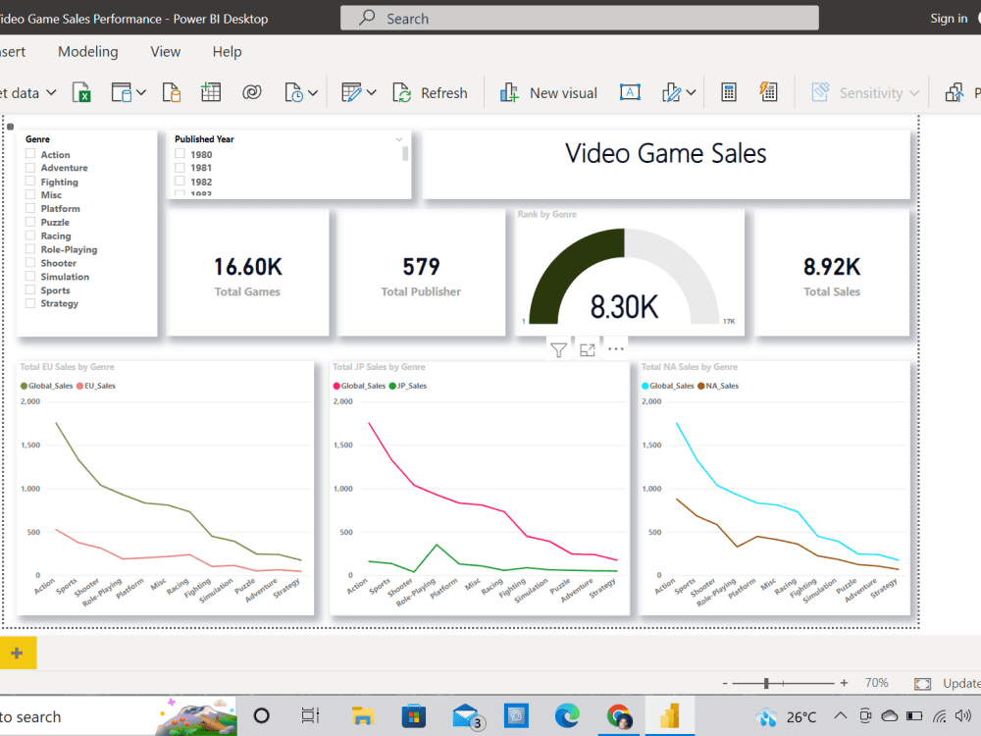
Task: Open the View ribbon tab
Action: click(165, 52)
